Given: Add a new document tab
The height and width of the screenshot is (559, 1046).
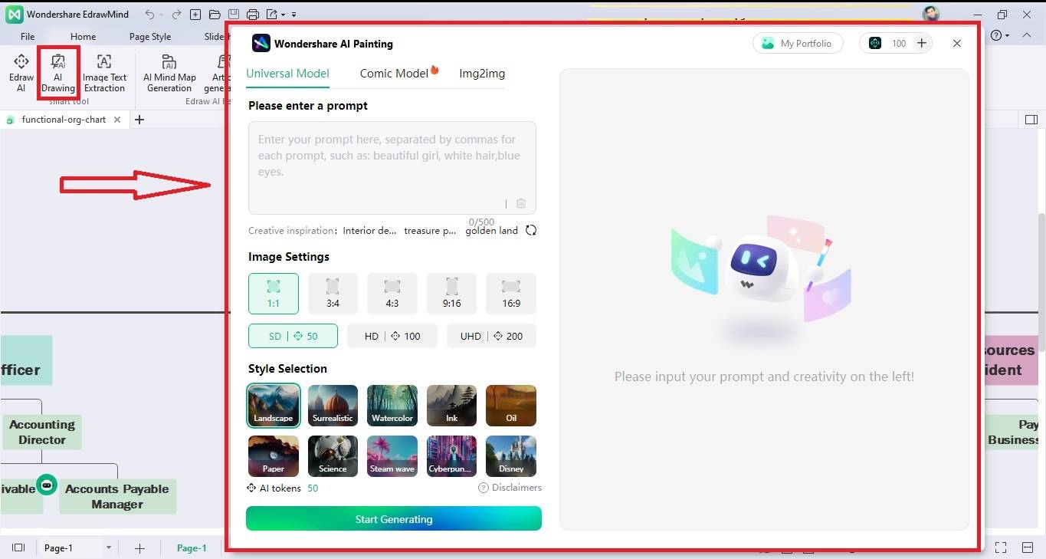Looking at the screenshot, I should tap(139, 120).
